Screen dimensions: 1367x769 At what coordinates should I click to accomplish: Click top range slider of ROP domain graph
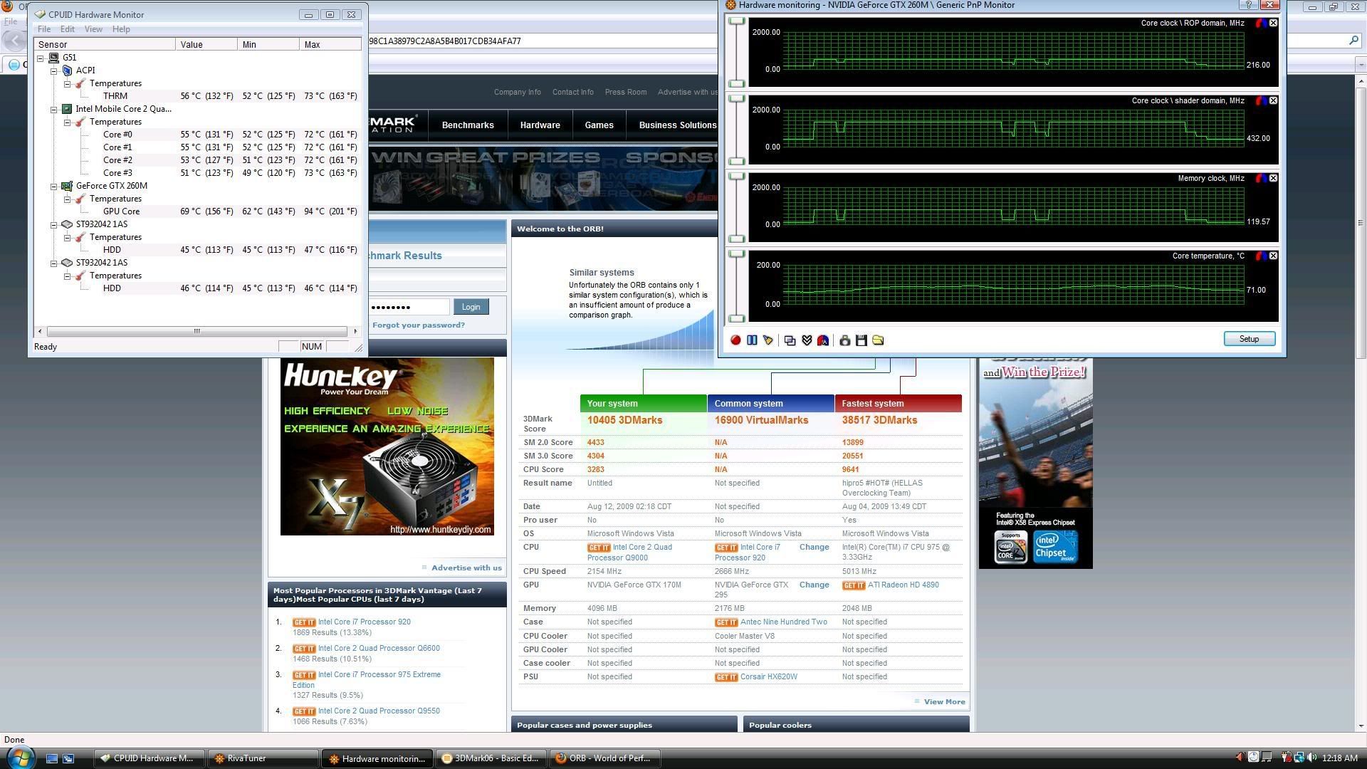(737, 21)
